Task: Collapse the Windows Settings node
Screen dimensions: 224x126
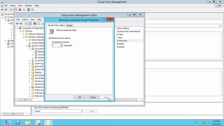Action: coord(23,37)
